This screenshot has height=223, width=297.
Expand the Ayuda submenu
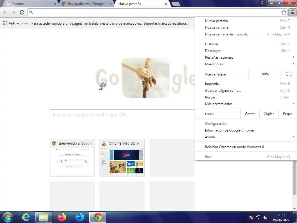click(x=246, y=137)
